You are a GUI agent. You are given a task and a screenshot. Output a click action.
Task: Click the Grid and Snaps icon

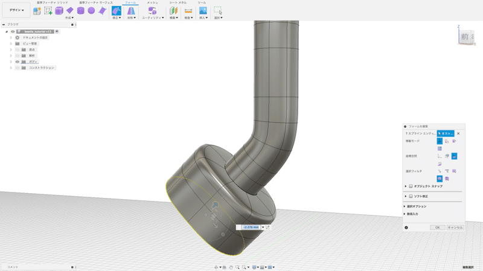[x=262, y=267]
